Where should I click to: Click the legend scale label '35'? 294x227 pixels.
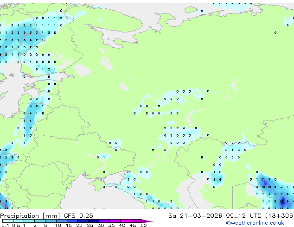pyautogui.click(x=111, y=225)
